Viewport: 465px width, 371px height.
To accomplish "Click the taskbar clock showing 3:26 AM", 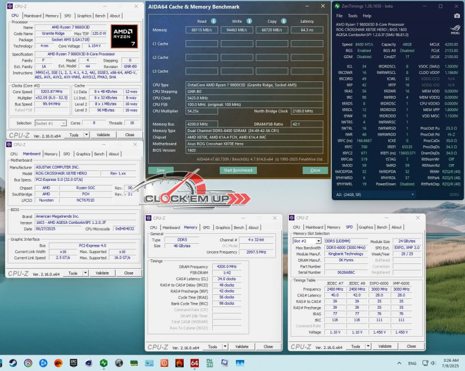I will click(450, 363).
